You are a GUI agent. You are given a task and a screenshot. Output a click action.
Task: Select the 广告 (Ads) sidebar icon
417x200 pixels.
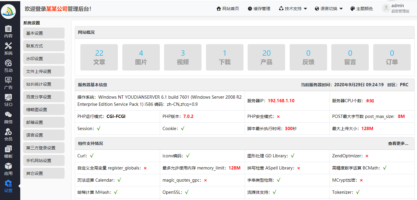click(8, 83)
